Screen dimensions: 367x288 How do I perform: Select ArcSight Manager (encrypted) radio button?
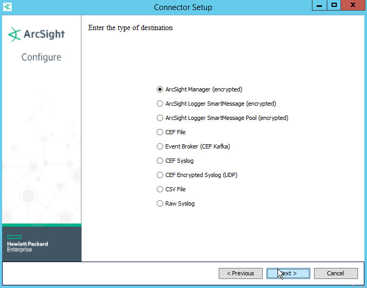point(160,89)
